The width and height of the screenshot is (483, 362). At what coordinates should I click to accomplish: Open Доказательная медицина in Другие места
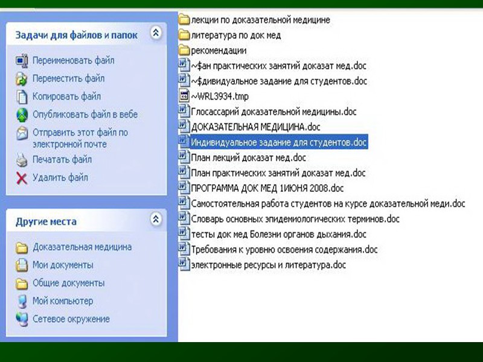point(82,247)
